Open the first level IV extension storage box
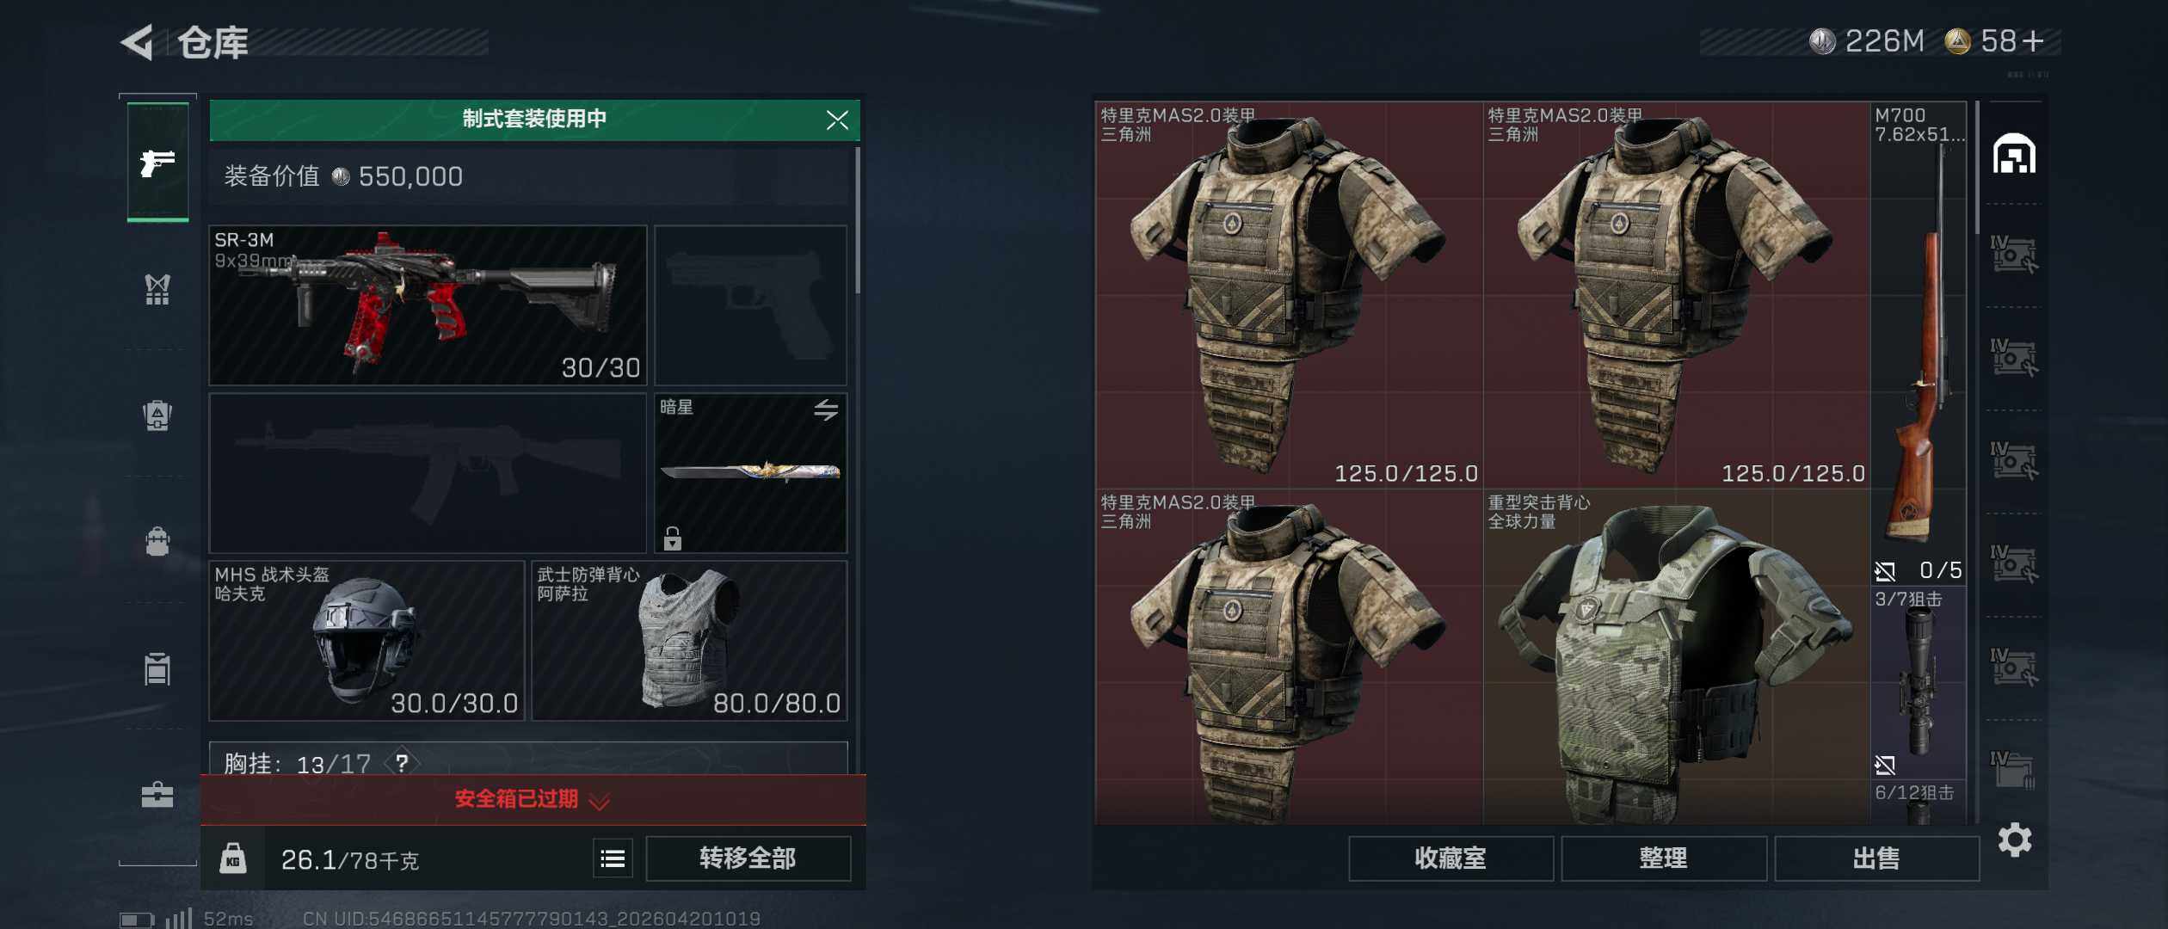This screenshot has width=2168, height=929. coord(2014,255)
